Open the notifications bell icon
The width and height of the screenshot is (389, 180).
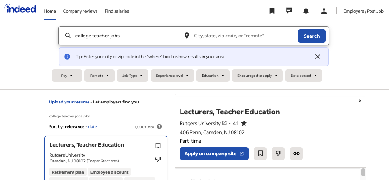pyautogui.click(x=306, y=11)
